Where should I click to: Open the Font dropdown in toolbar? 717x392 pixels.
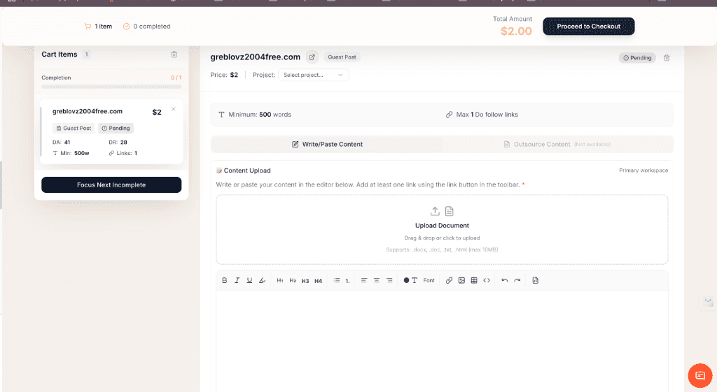click(x=429, y=280)
